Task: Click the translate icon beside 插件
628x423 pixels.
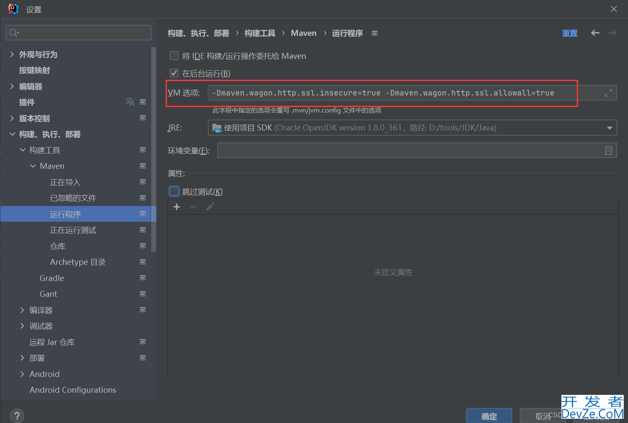Action: click(130, 102)
